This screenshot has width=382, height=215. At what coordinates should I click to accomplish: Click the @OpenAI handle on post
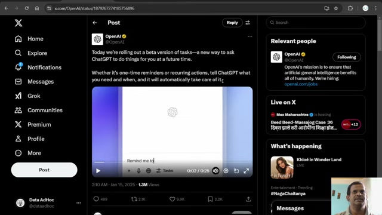pos(115,42)
